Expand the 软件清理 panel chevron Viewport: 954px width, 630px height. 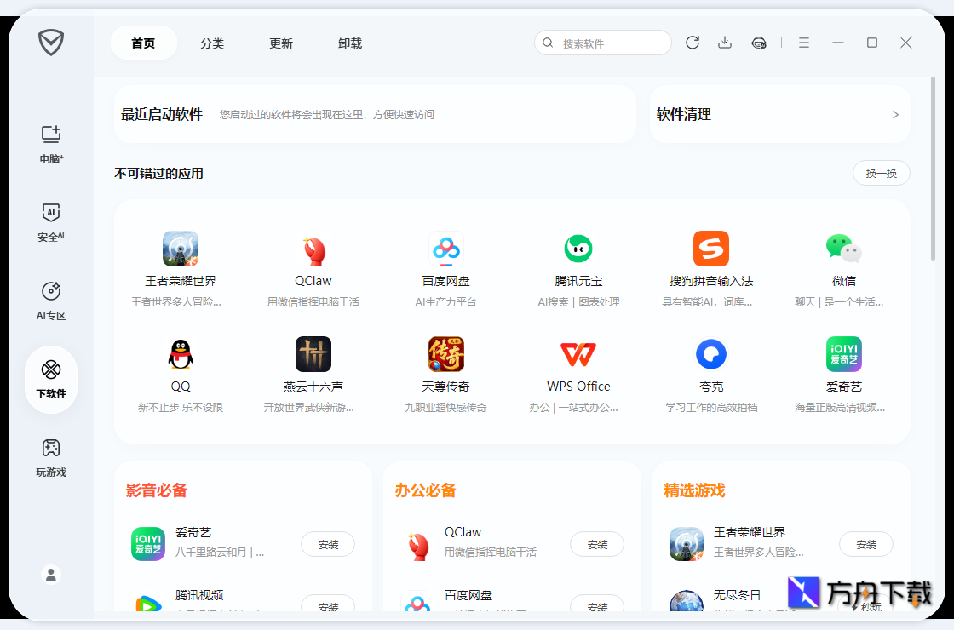coord(894,114)
